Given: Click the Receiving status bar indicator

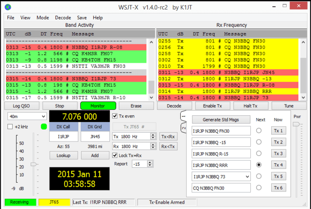Looking at the screenshot, I should (20, 202).
